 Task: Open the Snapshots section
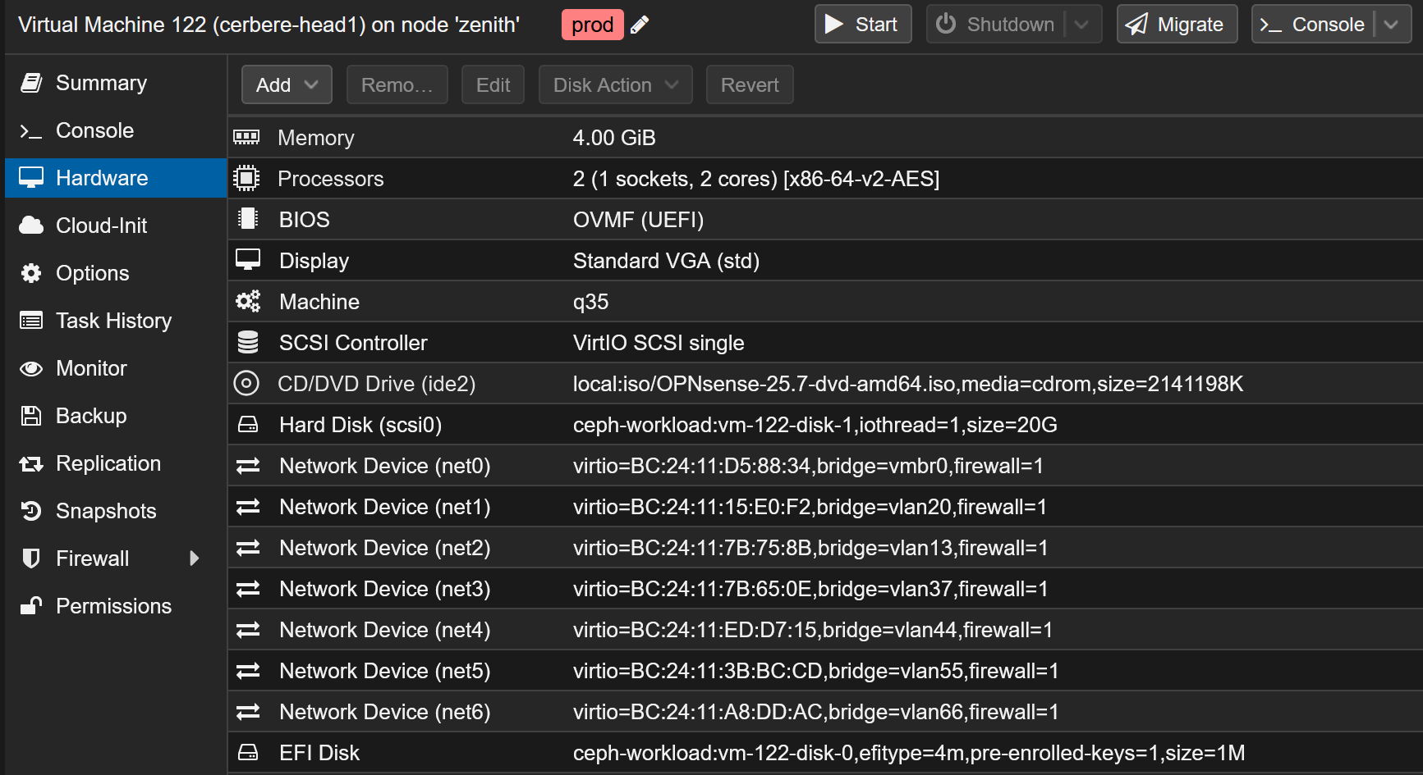pyautogui.click(x=105, y=511)
